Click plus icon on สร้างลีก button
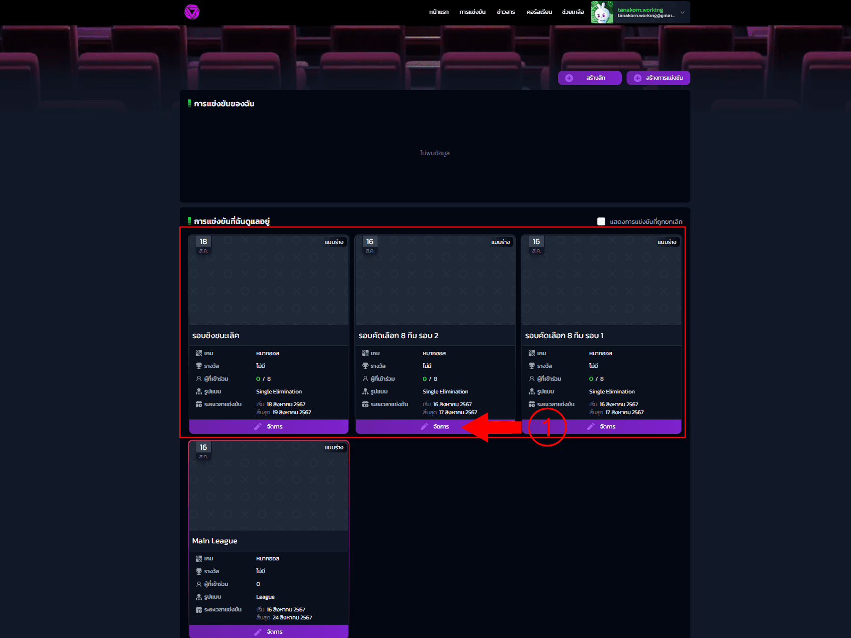The width and height of the screenshot is (851, 638). (x=569, y=78)
